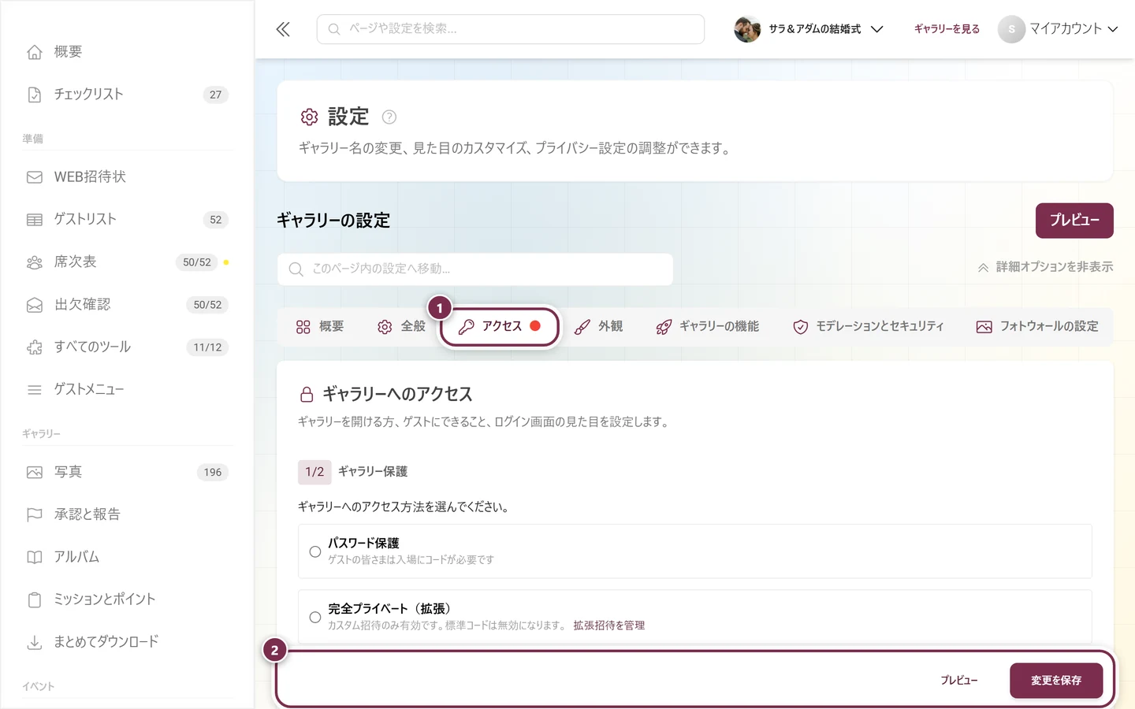Click the table icon for ゲストリスト
This screenshot has width=1135, height=709.
tap(35, 220)
